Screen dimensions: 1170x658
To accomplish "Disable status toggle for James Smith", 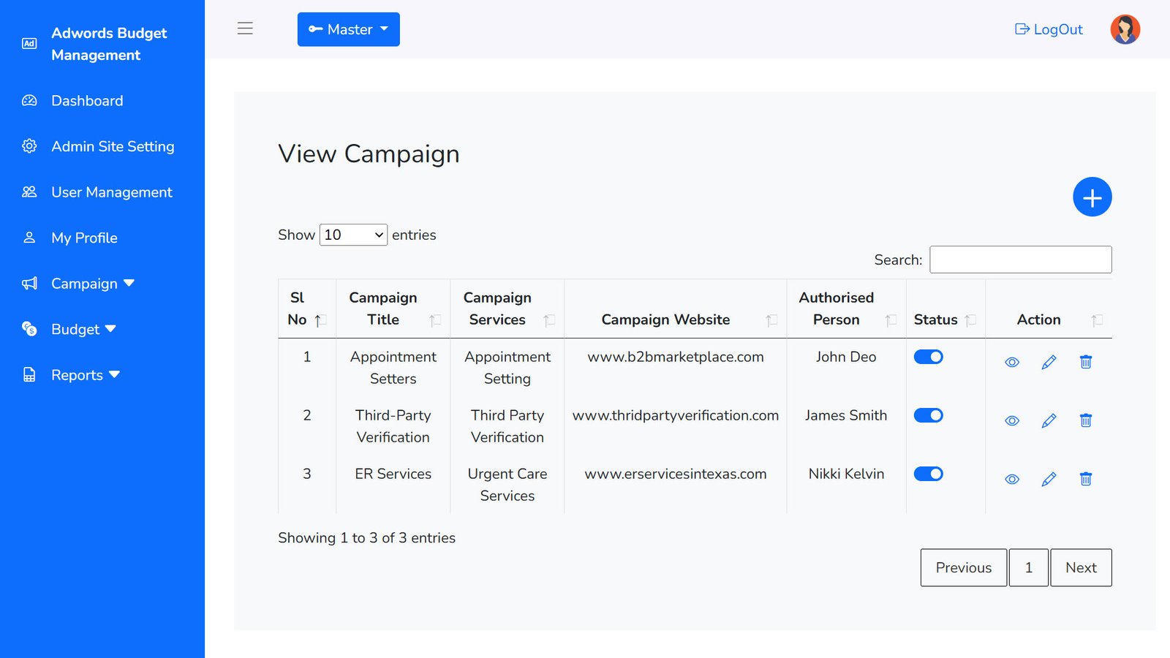I will click(929, 415).
